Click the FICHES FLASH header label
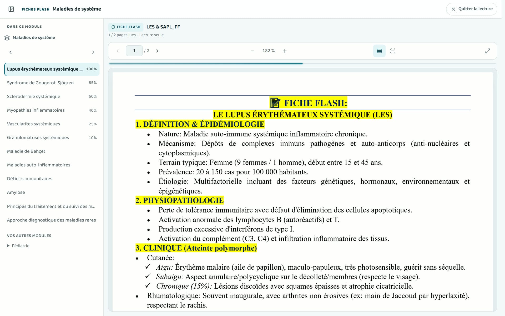This screenshot has width=505, height=316. 36,9
